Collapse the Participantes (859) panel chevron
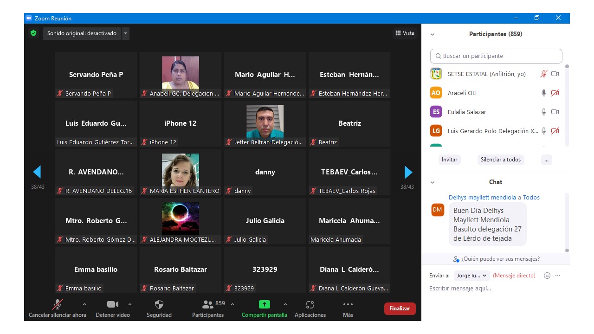This screenshot has width=594, height=334. click(x=433, y=34)
